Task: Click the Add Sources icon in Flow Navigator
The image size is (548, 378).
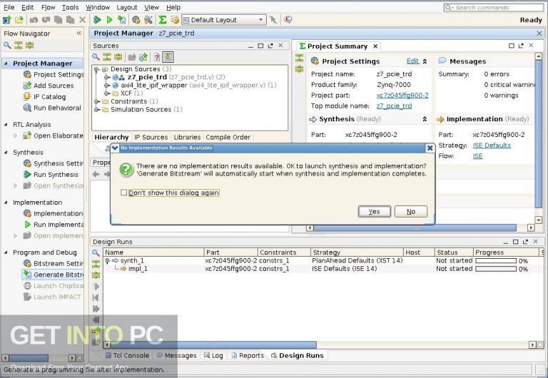Action: pyautogui.click(x=27, y=86)
